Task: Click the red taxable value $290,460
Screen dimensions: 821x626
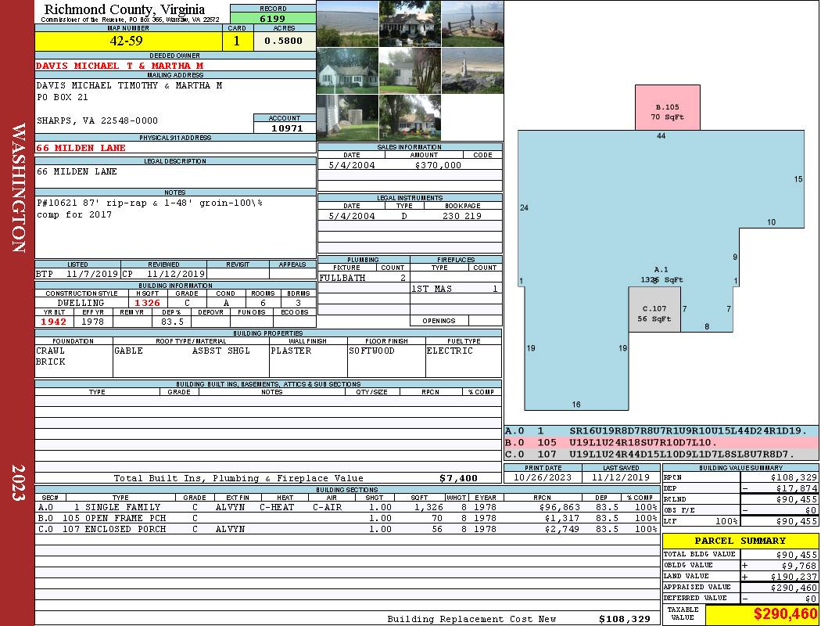Action: (x=762, y=615)
